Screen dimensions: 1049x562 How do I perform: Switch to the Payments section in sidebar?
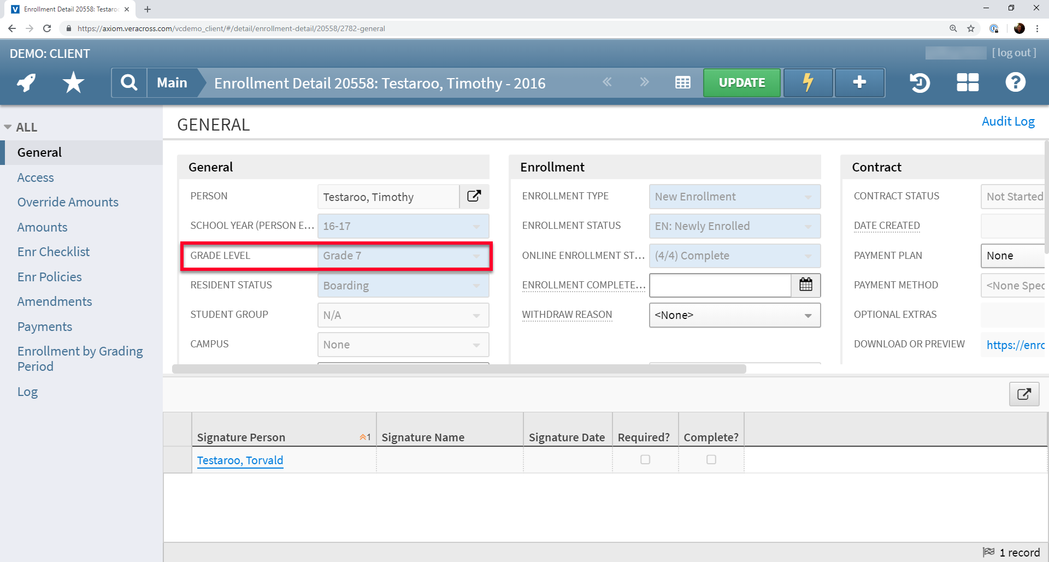pyautogui.click(x=44, y=326)
